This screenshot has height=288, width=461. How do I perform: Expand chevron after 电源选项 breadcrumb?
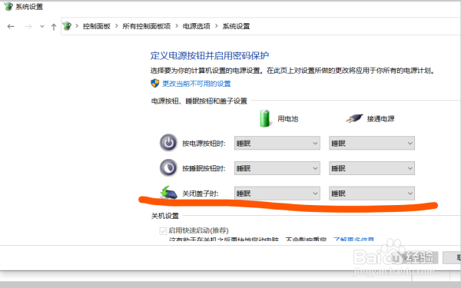217,26
